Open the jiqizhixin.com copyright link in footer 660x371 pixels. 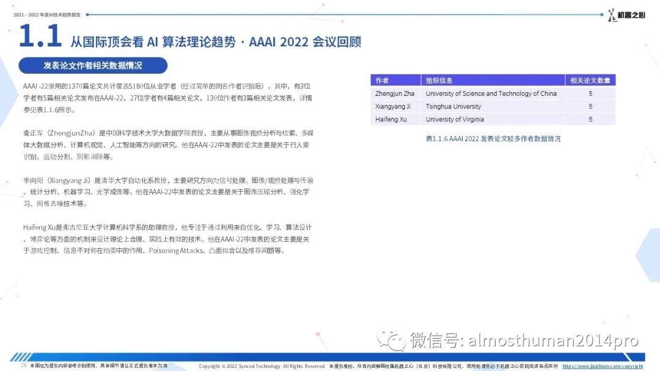tap(602, 366)
